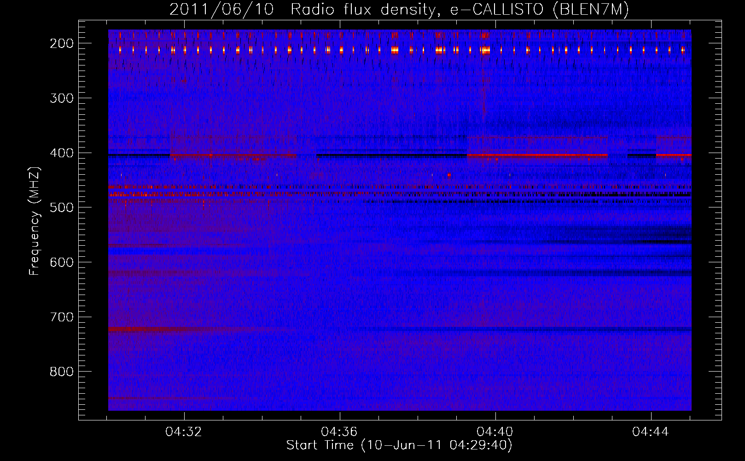Click the 200 frequency tick label

62,43
